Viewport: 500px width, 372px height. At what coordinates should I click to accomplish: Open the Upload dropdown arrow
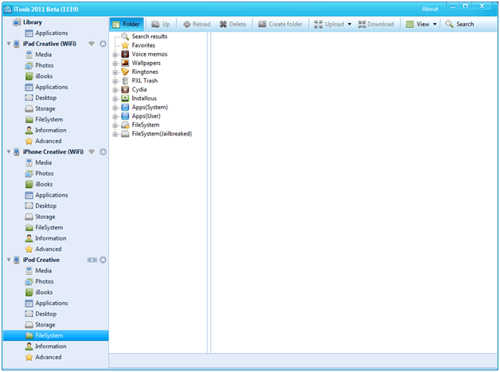pos(350,24)
